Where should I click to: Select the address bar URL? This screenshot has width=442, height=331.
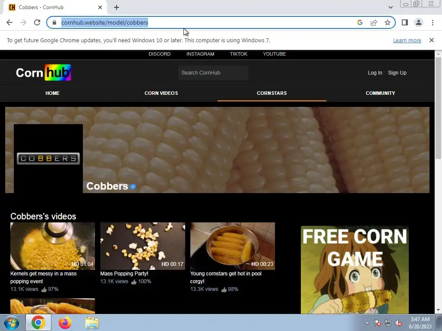pos(104,22)
